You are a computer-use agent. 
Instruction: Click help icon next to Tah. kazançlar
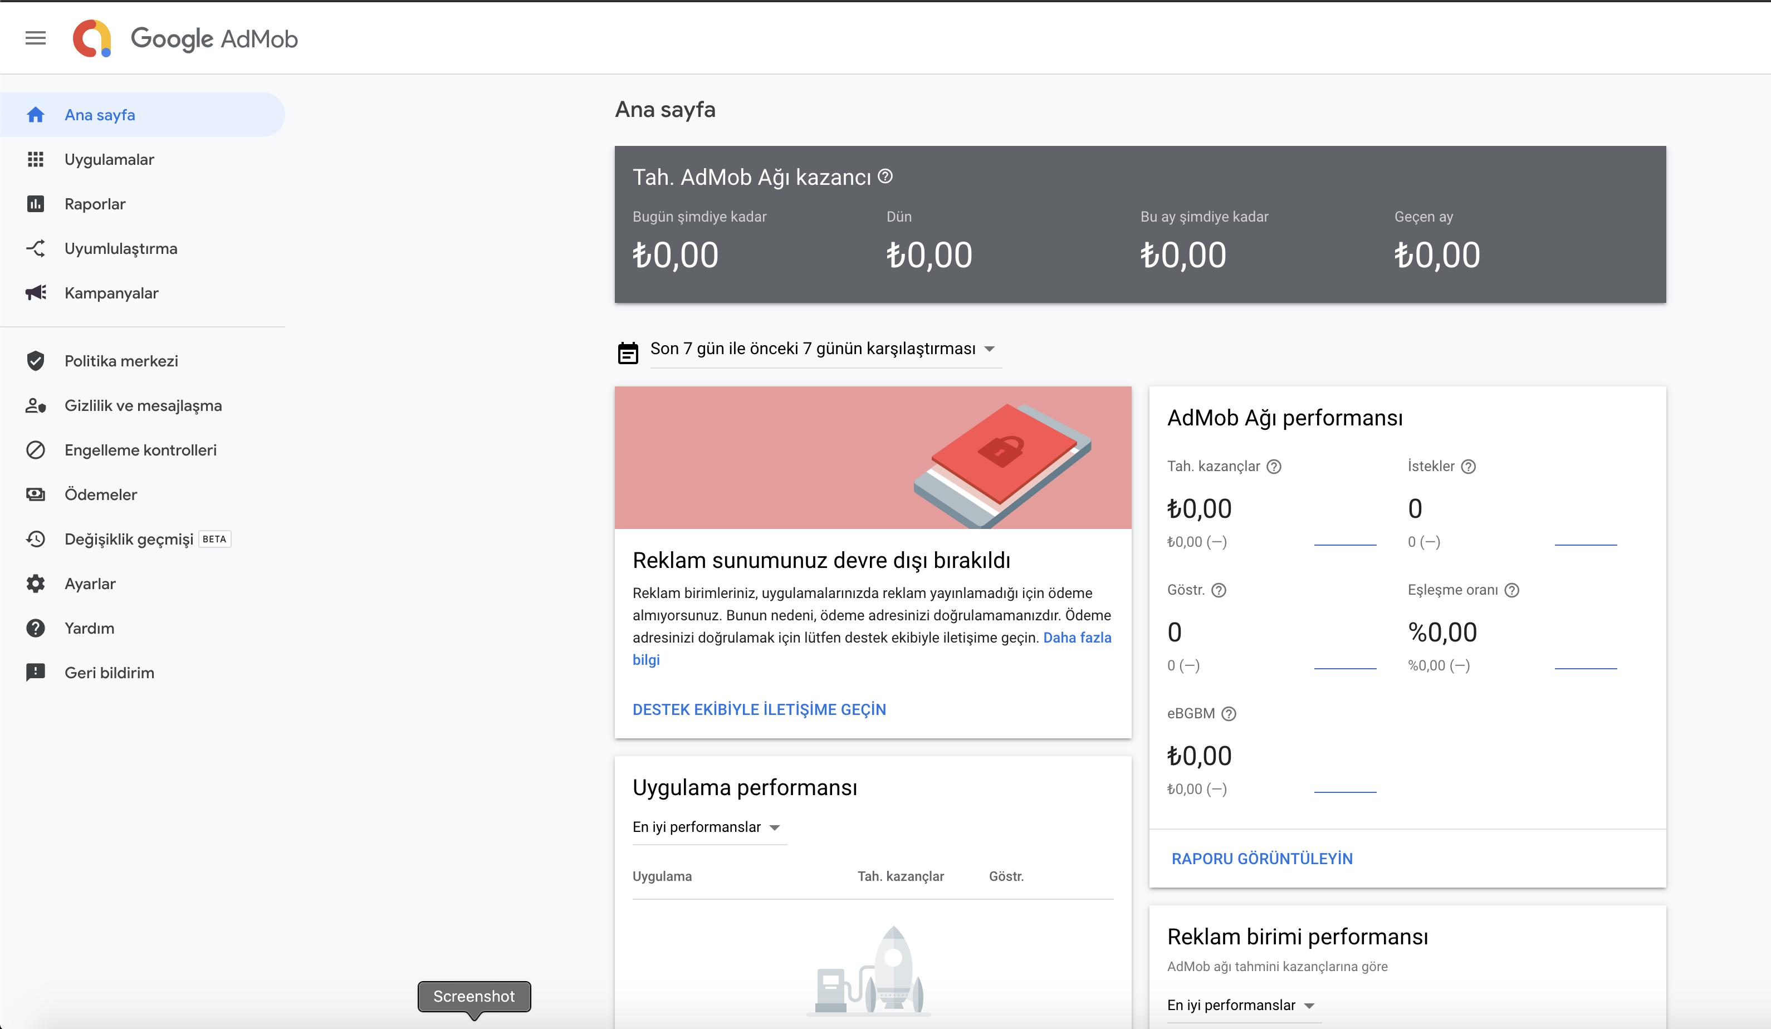(x=1274, y=467)
